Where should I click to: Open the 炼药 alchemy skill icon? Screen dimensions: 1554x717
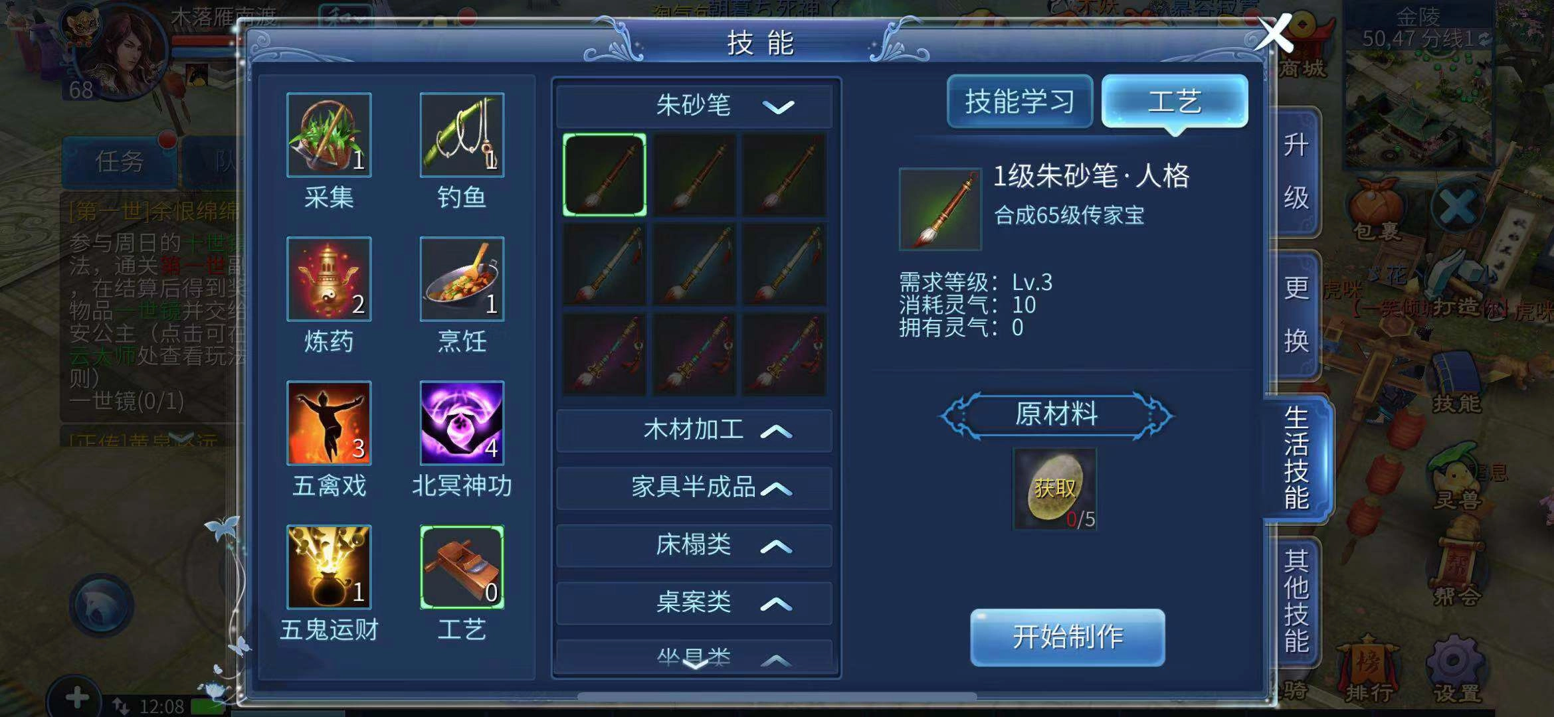pos(329,279)
